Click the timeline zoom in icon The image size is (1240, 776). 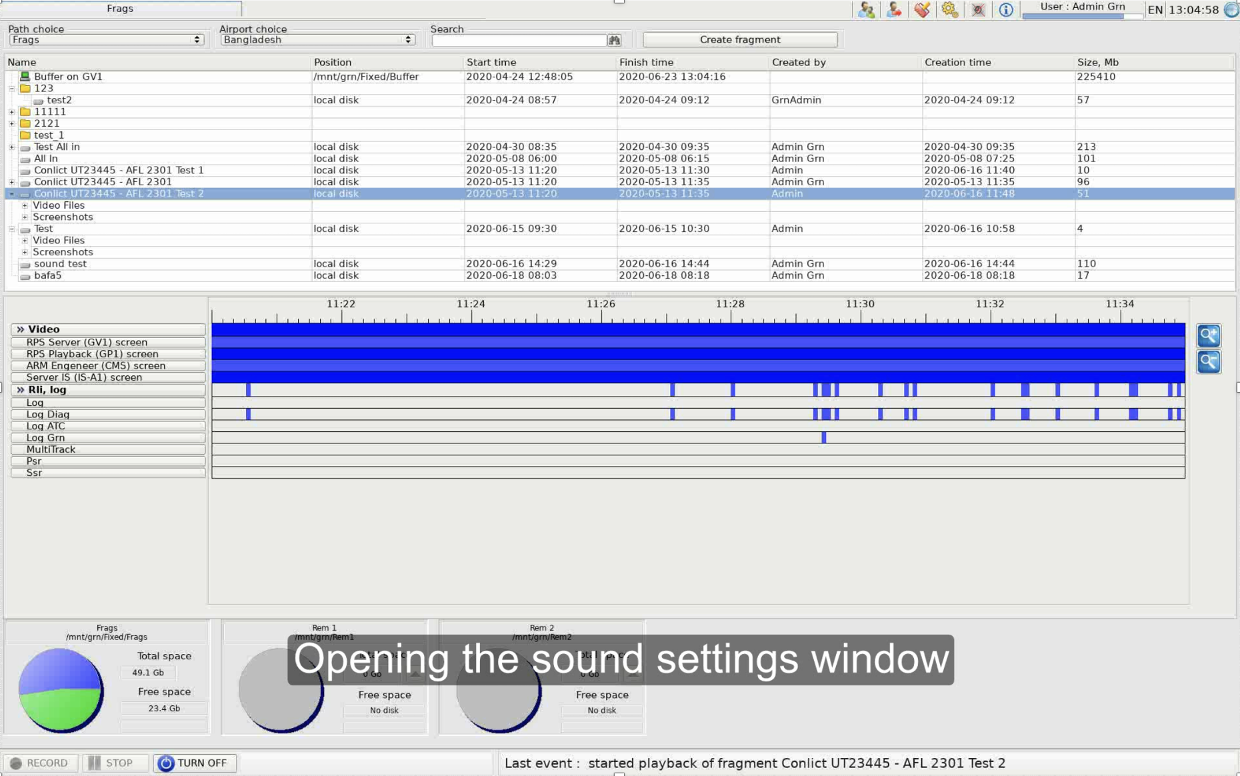pyautogui.click(x=1208, y=335)
